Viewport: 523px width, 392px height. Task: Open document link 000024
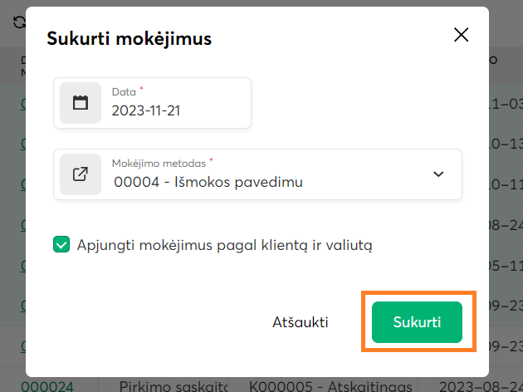click(x=47, y=385)
